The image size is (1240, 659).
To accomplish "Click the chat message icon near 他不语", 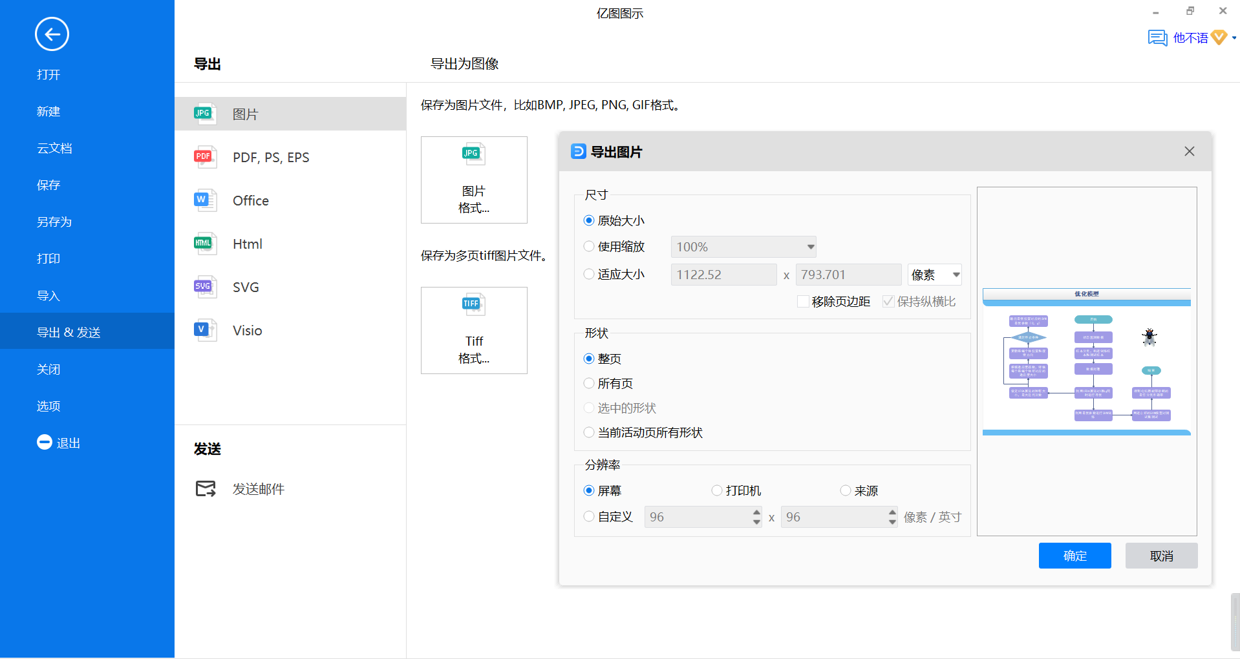I will click(1157, 38).
